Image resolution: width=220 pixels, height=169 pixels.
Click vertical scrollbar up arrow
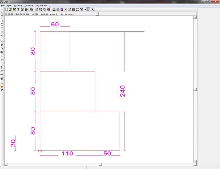[195, 17]
